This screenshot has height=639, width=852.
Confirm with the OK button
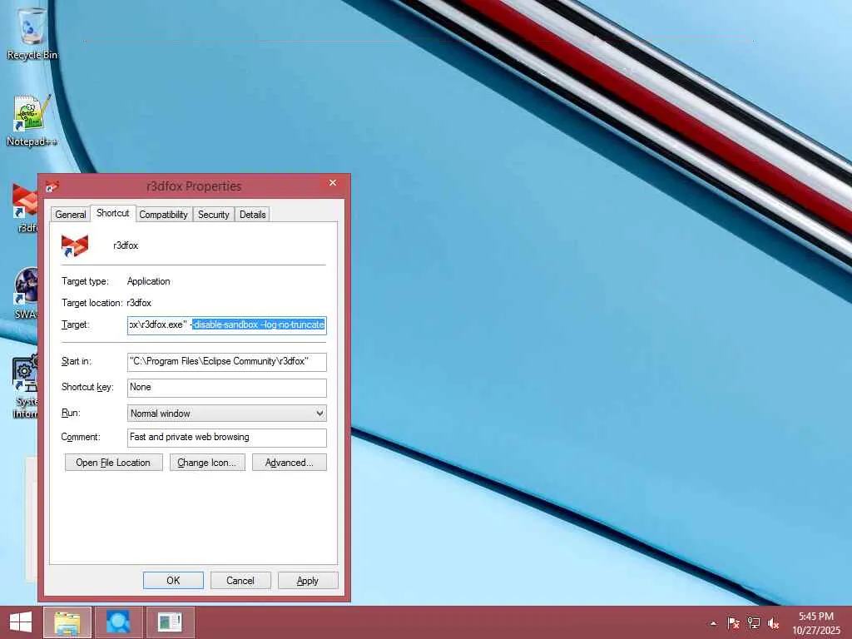(173, 580)
